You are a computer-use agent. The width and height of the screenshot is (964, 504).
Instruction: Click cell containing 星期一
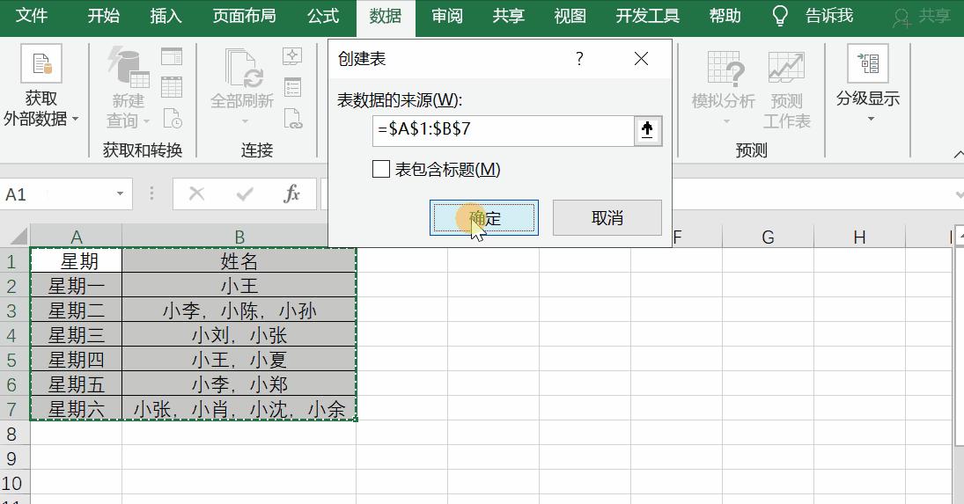coord(77,286)
